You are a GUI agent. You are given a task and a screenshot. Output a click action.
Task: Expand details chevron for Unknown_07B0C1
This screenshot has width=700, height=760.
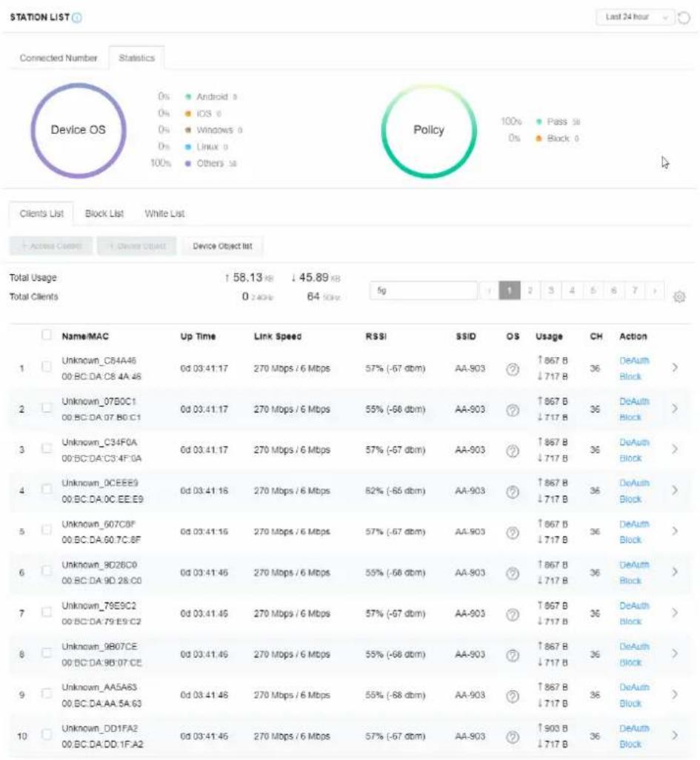coord(675,409)
